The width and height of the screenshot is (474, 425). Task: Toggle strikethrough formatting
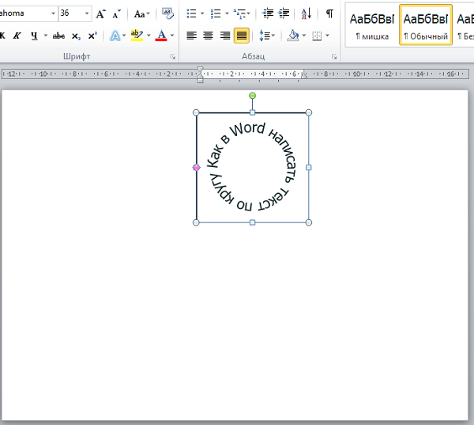pyautogui.click(x=58, y=36)
